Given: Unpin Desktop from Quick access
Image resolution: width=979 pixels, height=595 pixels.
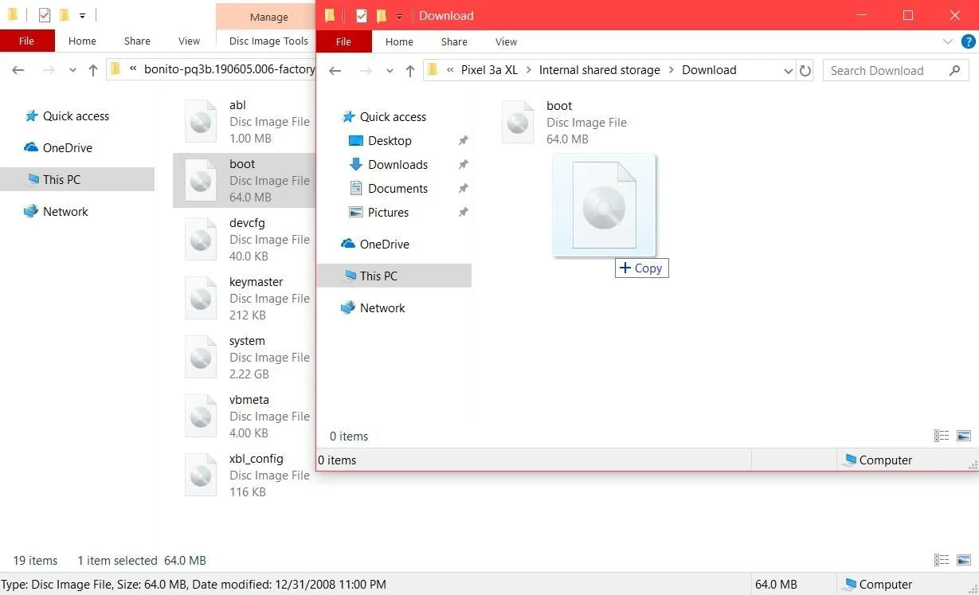Looking at the screenshot, I should (x=463, y=140).
